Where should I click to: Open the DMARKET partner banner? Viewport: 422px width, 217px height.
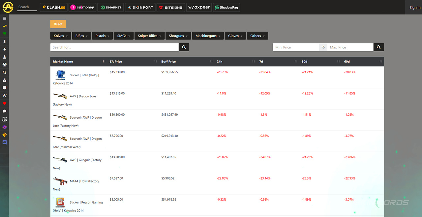[111, 7]
